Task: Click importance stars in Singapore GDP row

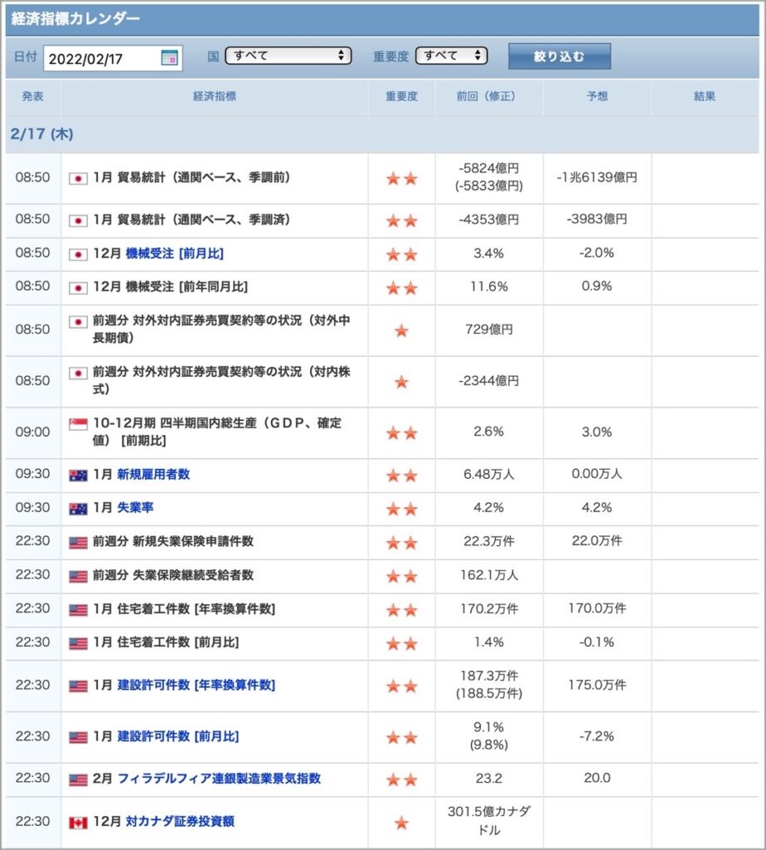Action: pyautogui.click(x=401, y=433)
